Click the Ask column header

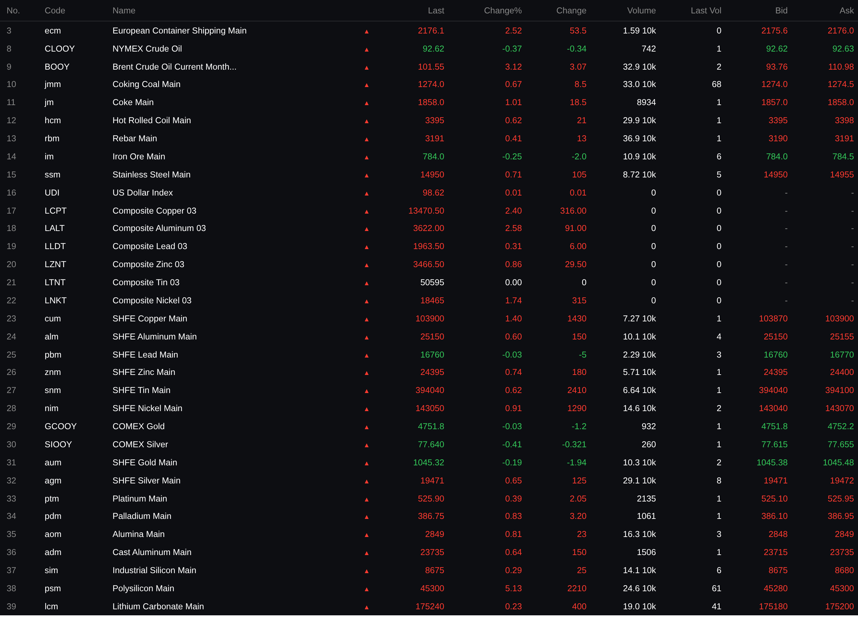(846, 11)
